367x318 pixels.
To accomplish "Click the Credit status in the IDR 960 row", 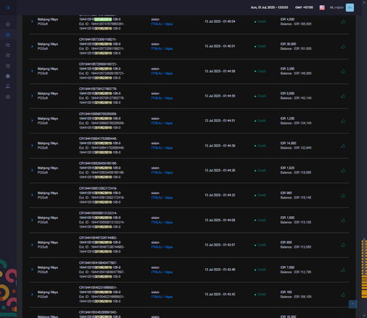I will (x=261, y=195).
